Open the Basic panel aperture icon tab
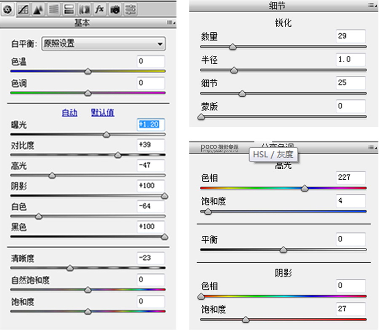This screenshot has height=330, width=379. 8,10
